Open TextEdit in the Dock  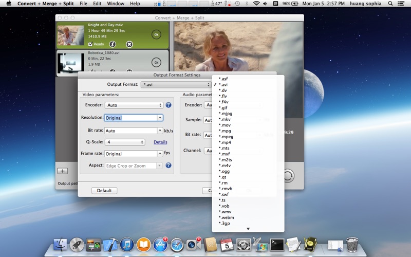pyautogui.click(x=293, y=245)
